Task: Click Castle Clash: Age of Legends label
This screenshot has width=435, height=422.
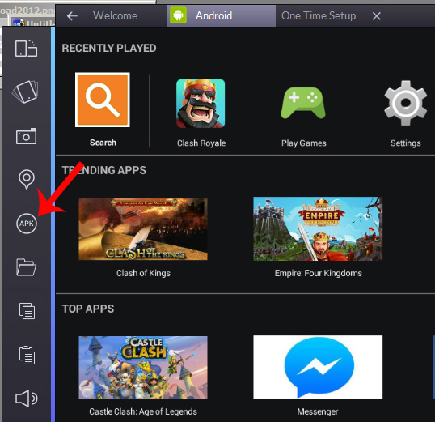Action: pyautogui.click(x=143, y=411)
